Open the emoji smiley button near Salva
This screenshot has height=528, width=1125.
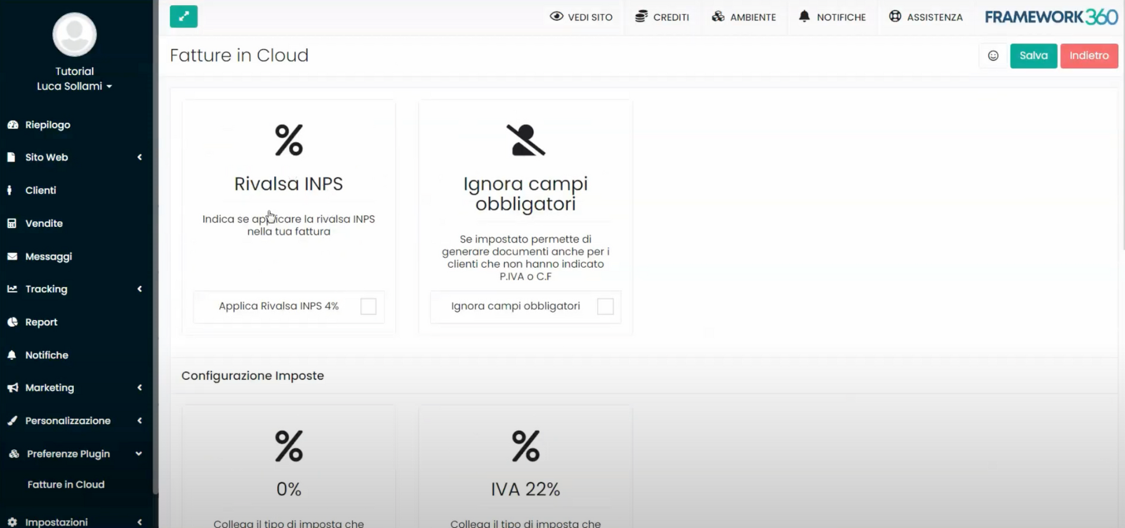point(993,56)
